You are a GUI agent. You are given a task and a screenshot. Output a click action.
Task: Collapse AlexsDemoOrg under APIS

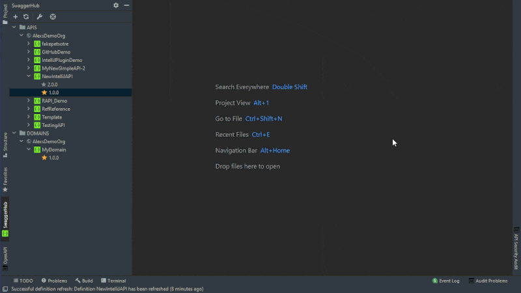21,36
